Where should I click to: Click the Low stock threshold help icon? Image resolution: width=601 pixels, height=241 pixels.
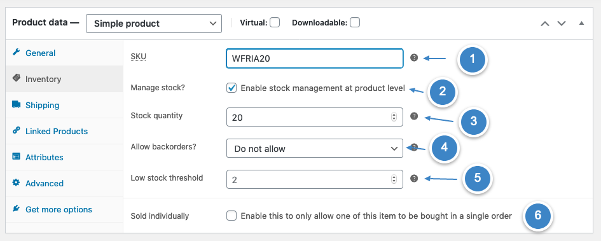(x=414, y=178)
